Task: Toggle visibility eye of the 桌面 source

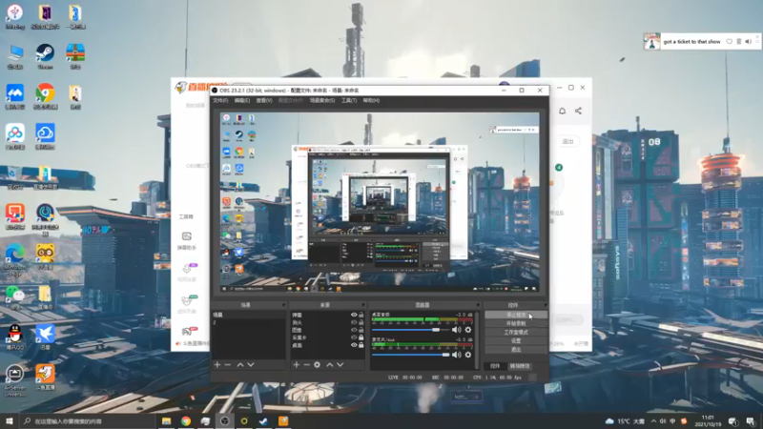Action: tap(354, 345)
